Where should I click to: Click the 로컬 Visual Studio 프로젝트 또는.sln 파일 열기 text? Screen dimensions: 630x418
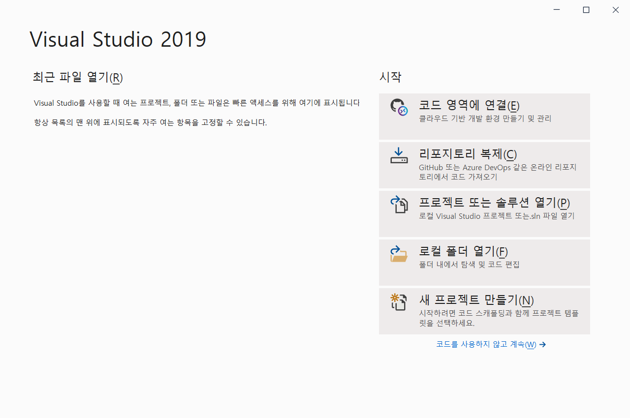[x=497, y=216]
